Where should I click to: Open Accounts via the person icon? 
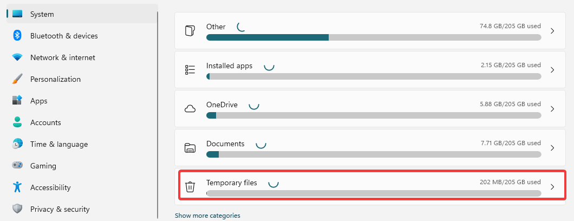coord(17,122)
